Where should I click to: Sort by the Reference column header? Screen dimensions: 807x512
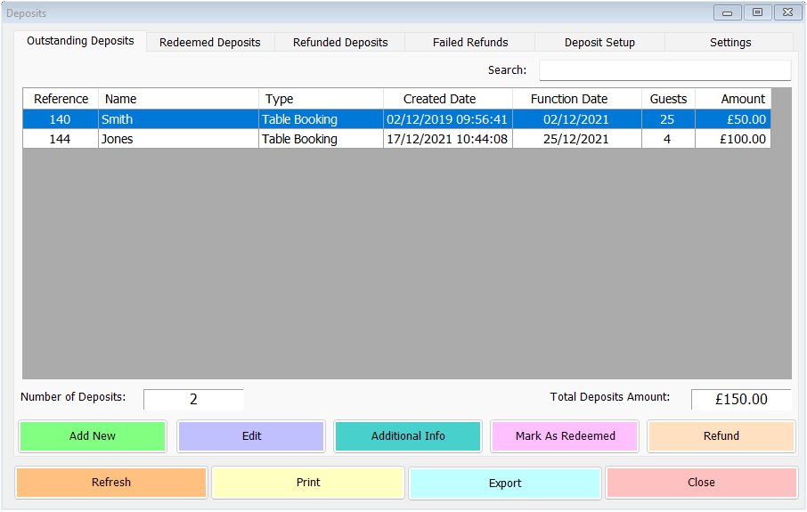tap(61, 99)
